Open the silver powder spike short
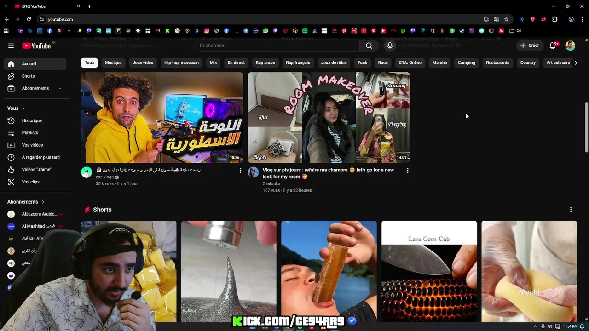Image resolution: width=589 pixels, height=331 pixels. (x=229, y=271)
